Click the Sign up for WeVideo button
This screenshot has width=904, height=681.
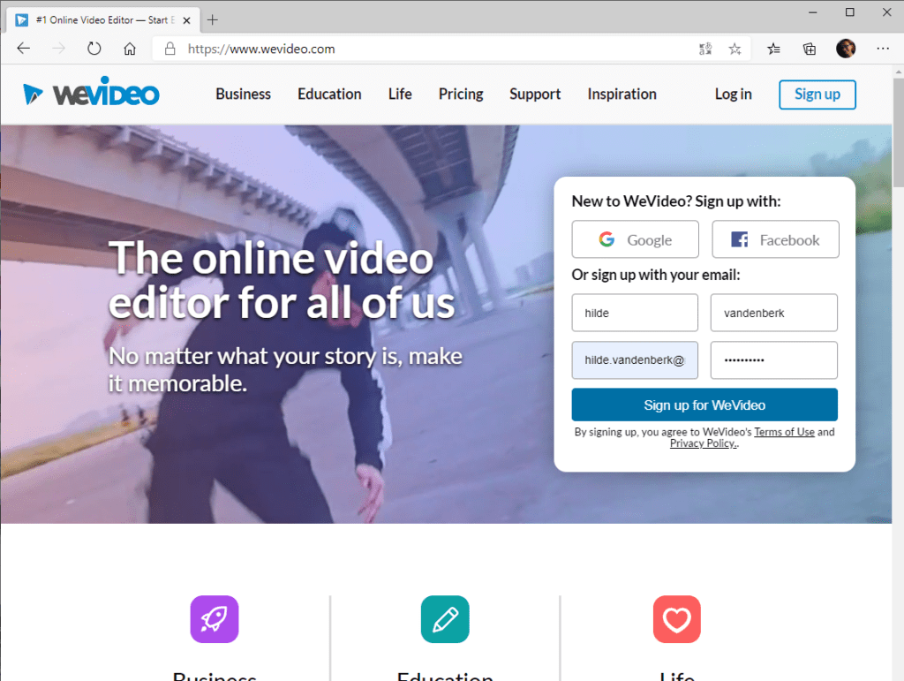(x=704, y=405)
